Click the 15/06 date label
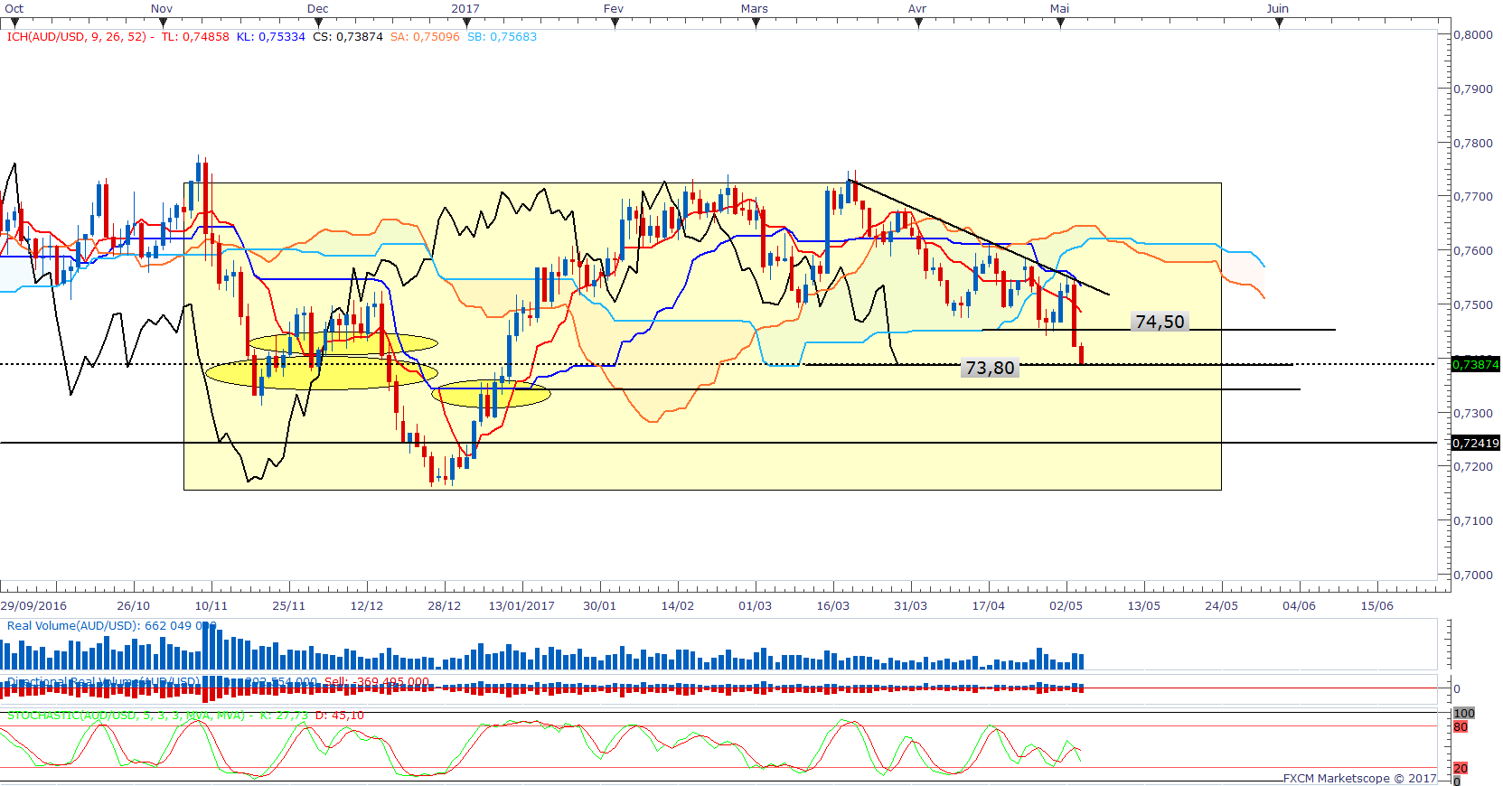The width and height of the screenshot is (1503, 786). coord(1377,606)
